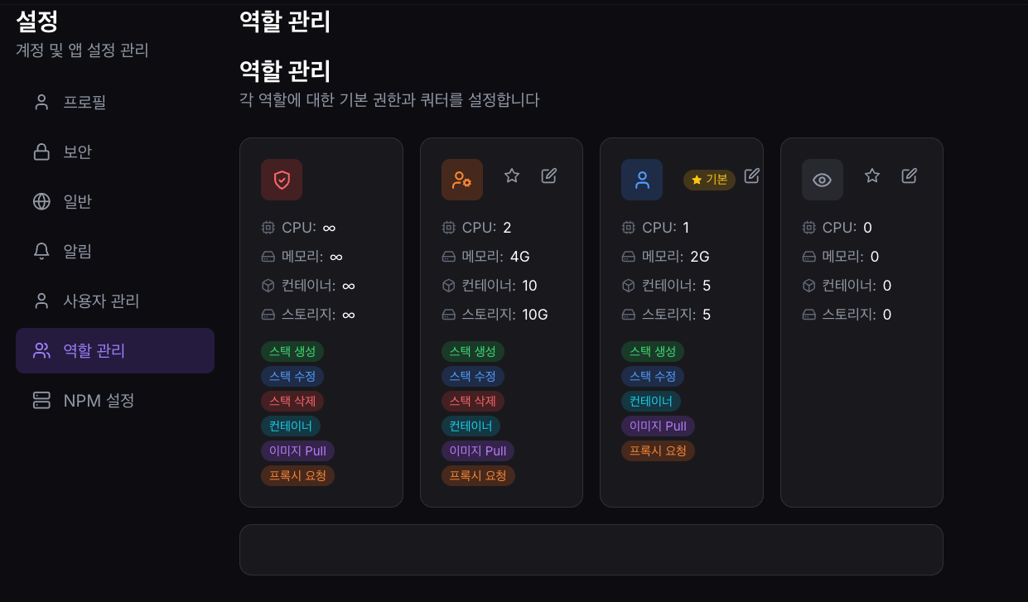Click the NPM 설정 icon in sidebar
The width and height of the screenshot is (1028, 602).
(41, 400)
